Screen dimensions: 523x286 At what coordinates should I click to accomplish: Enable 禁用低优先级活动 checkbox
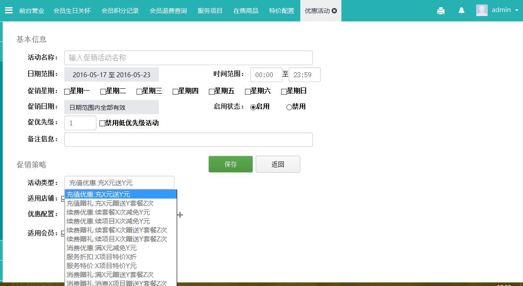point(102,123)
